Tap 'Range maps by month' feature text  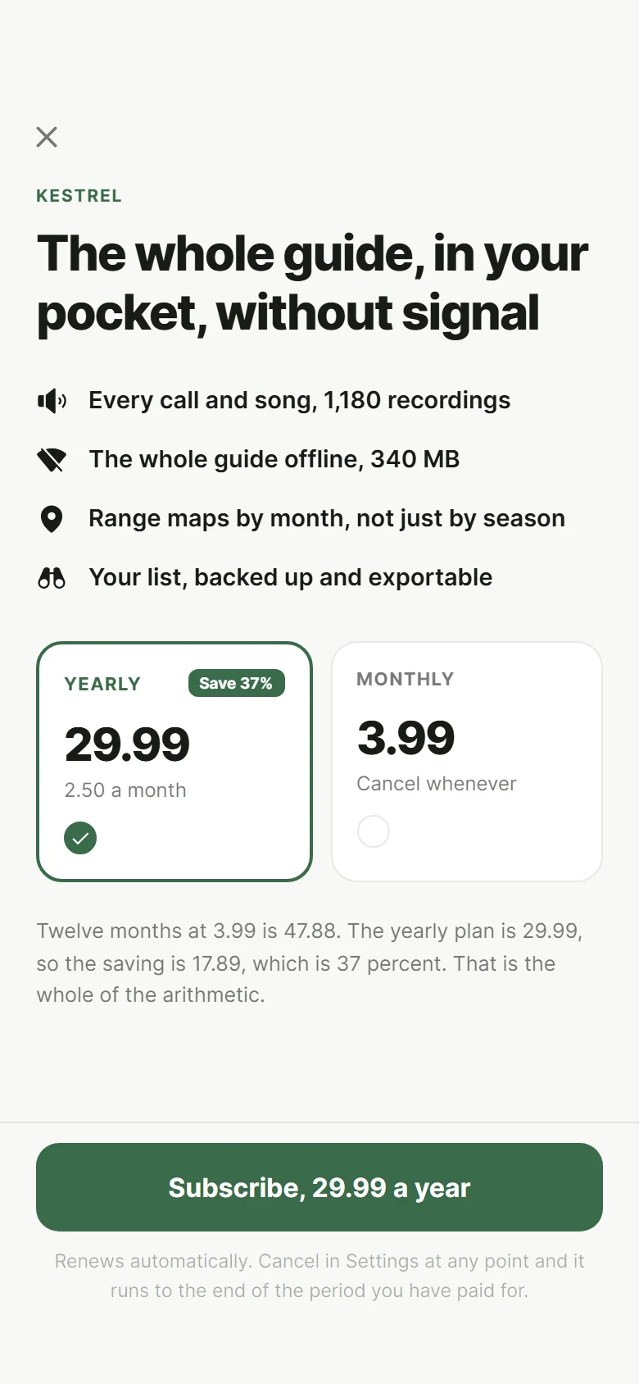click(327, 518)
